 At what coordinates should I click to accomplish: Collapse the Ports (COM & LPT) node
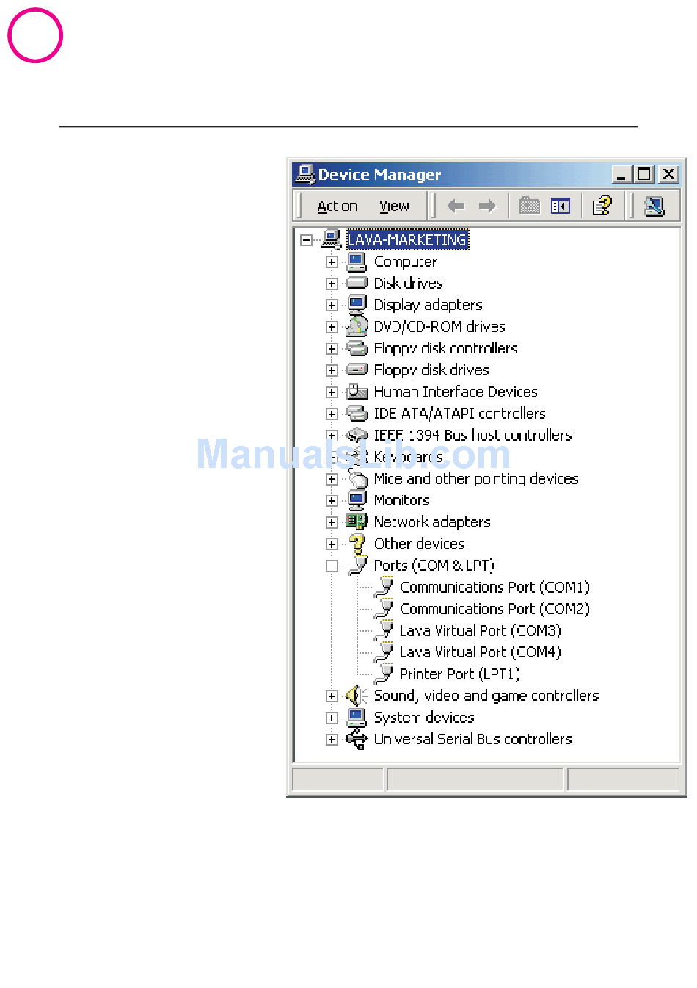(332, 566)
